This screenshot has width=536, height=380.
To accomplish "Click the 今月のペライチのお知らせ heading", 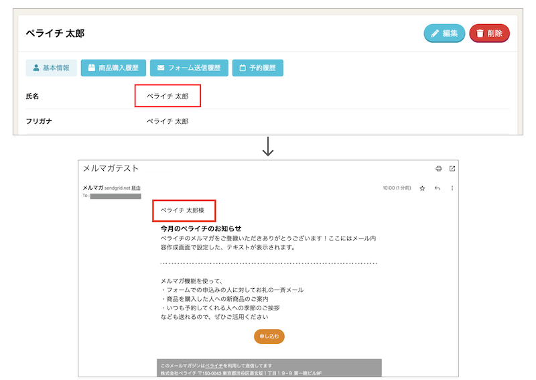I will click(201, 229).
